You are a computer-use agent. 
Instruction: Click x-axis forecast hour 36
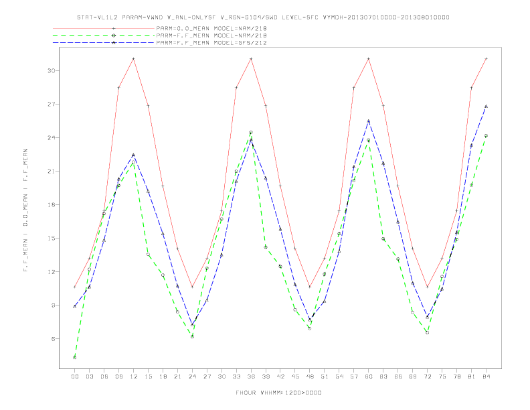coord(251,377)
